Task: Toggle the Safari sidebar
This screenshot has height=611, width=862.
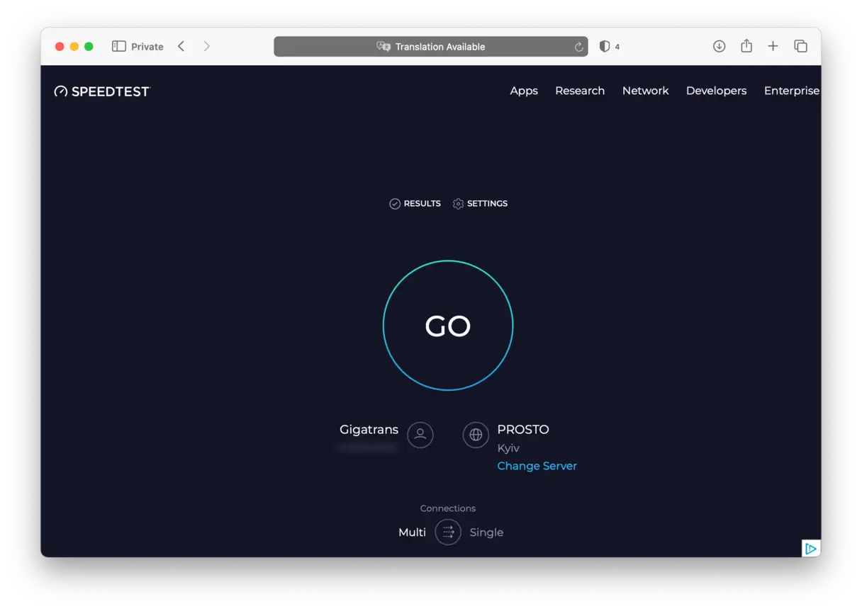Action: coord(118,47)
